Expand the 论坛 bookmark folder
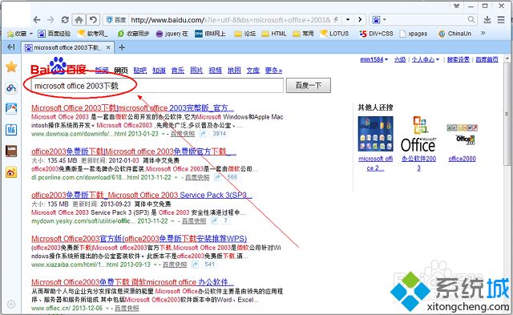This screenshot has width=513, height=315. tap(245, 34)
